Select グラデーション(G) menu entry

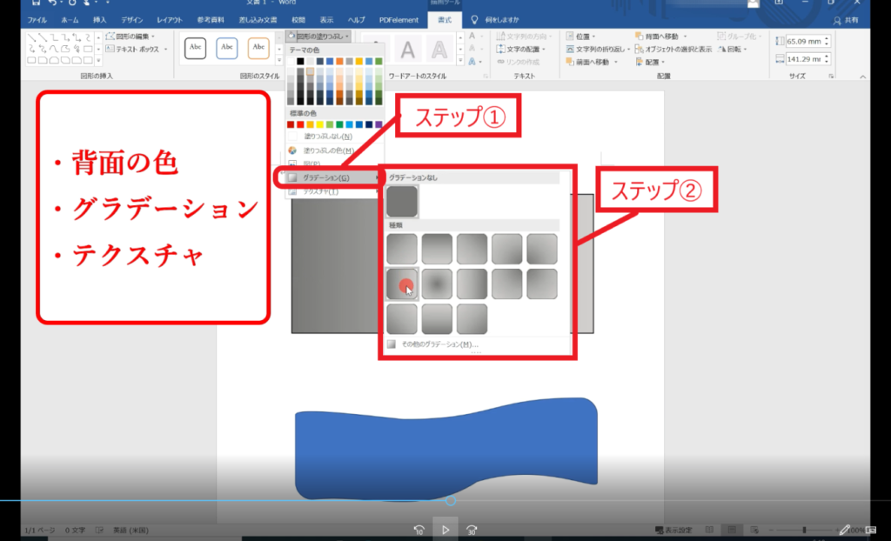point(326,177)
